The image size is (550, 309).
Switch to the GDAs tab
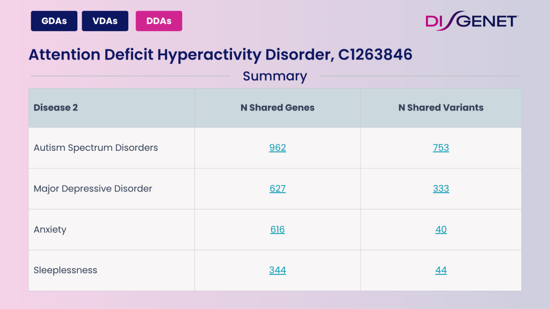(54, 20)
